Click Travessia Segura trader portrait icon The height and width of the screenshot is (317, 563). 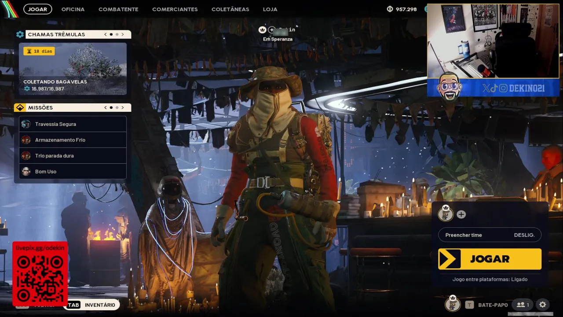[26, 124]
